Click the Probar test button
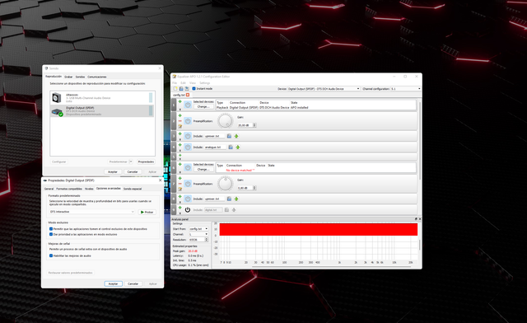 click(x=147, y=212)
